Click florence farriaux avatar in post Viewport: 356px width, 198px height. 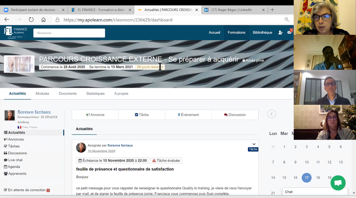(81, 148)
